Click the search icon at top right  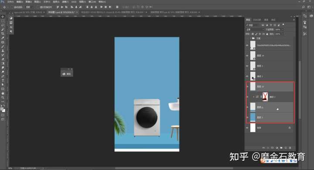coord(304,7)
